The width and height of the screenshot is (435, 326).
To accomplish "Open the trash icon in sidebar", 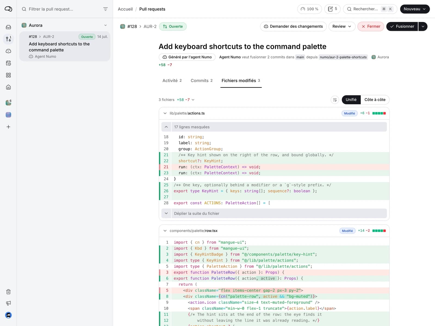I will [x=8, y=292].
